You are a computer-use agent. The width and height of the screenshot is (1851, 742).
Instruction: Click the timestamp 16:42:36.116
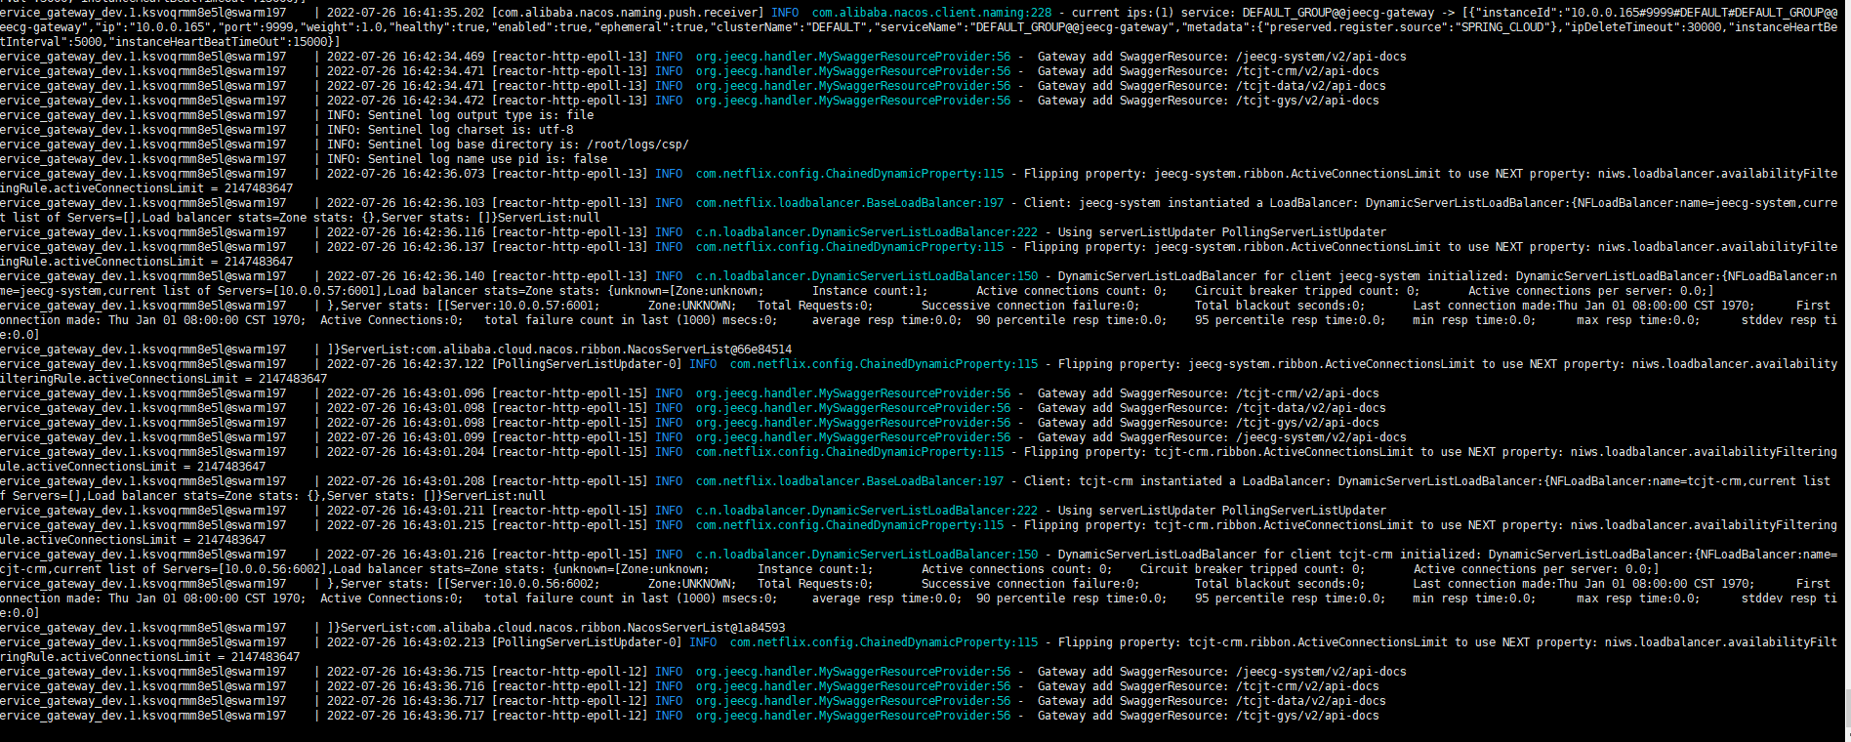[x=443, y=232]
